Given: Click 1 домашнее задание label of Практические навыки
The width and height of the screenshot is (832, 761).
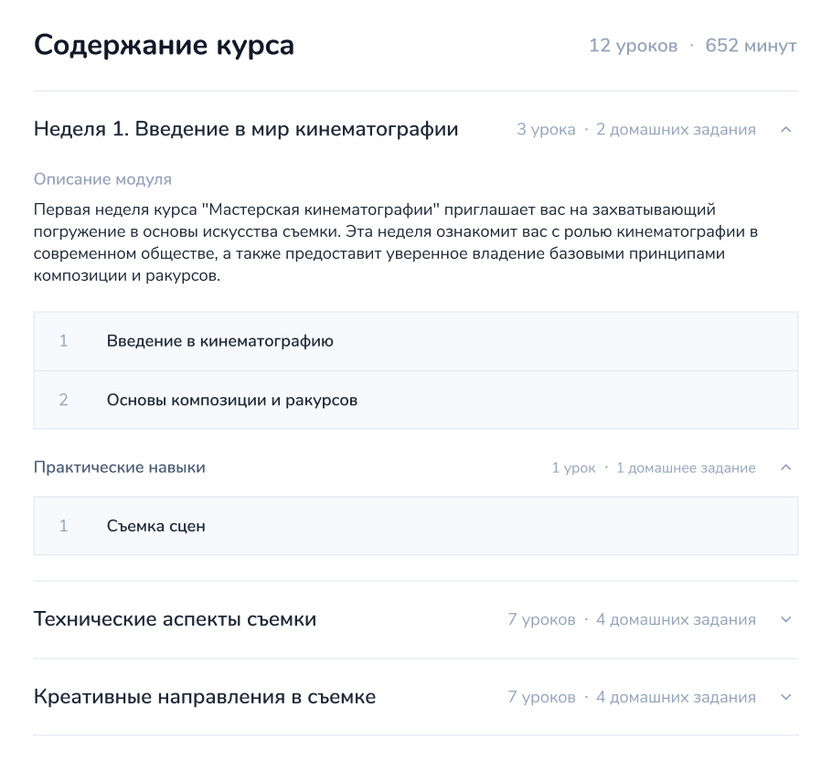Looking at the screenshot, I should tap(686, 468).
